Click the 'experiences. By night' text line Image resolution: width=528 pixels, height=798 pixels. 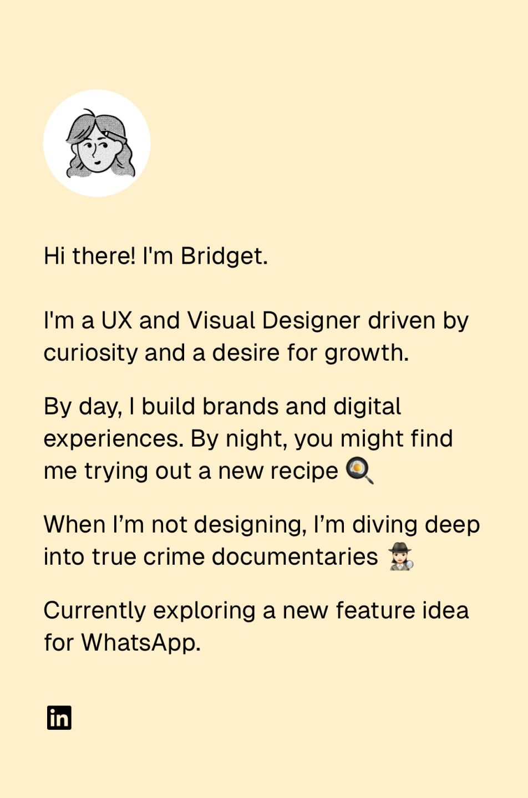tap(248, 439)
